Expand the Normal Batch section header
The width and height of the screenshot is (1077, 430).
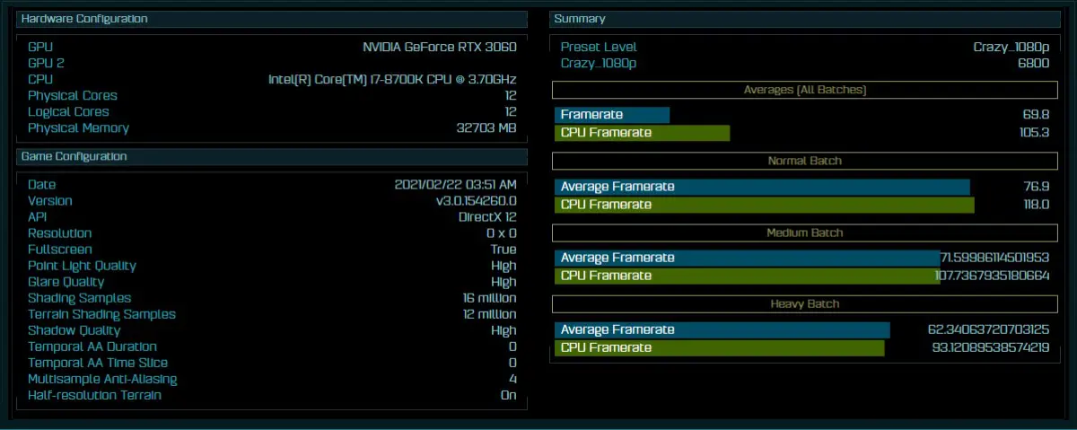tap(804, 161)
